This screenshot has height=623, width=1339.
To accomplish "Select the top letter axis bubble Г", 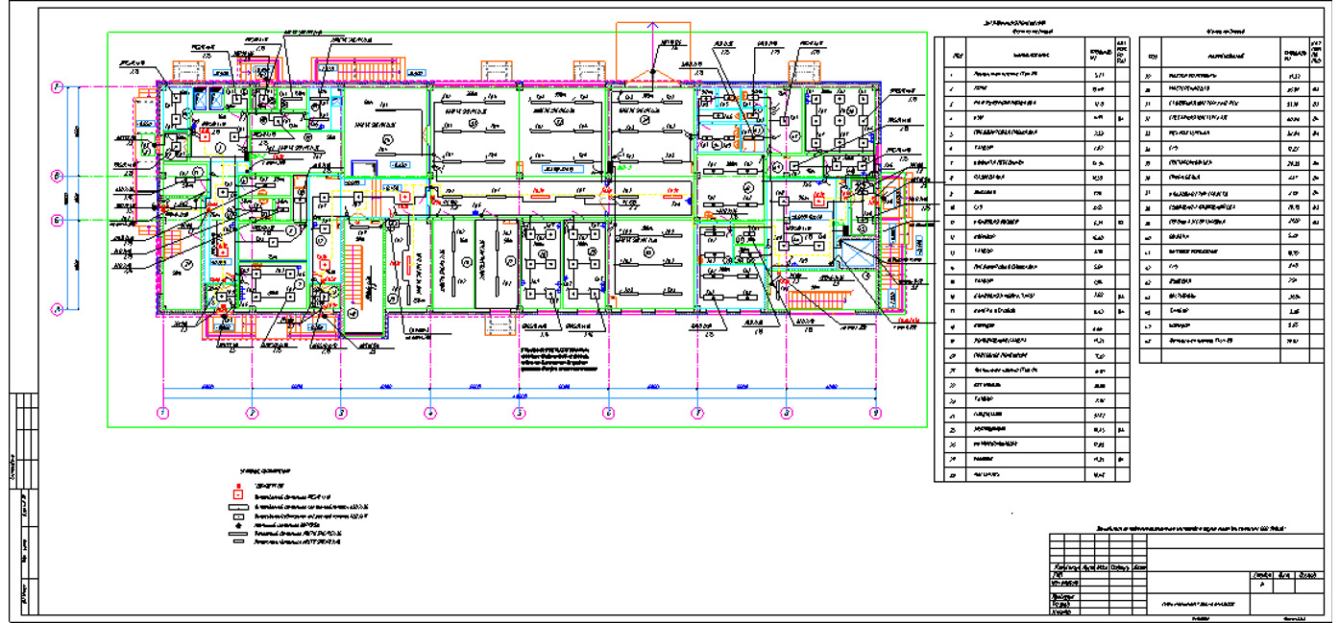I will [58, 87].
